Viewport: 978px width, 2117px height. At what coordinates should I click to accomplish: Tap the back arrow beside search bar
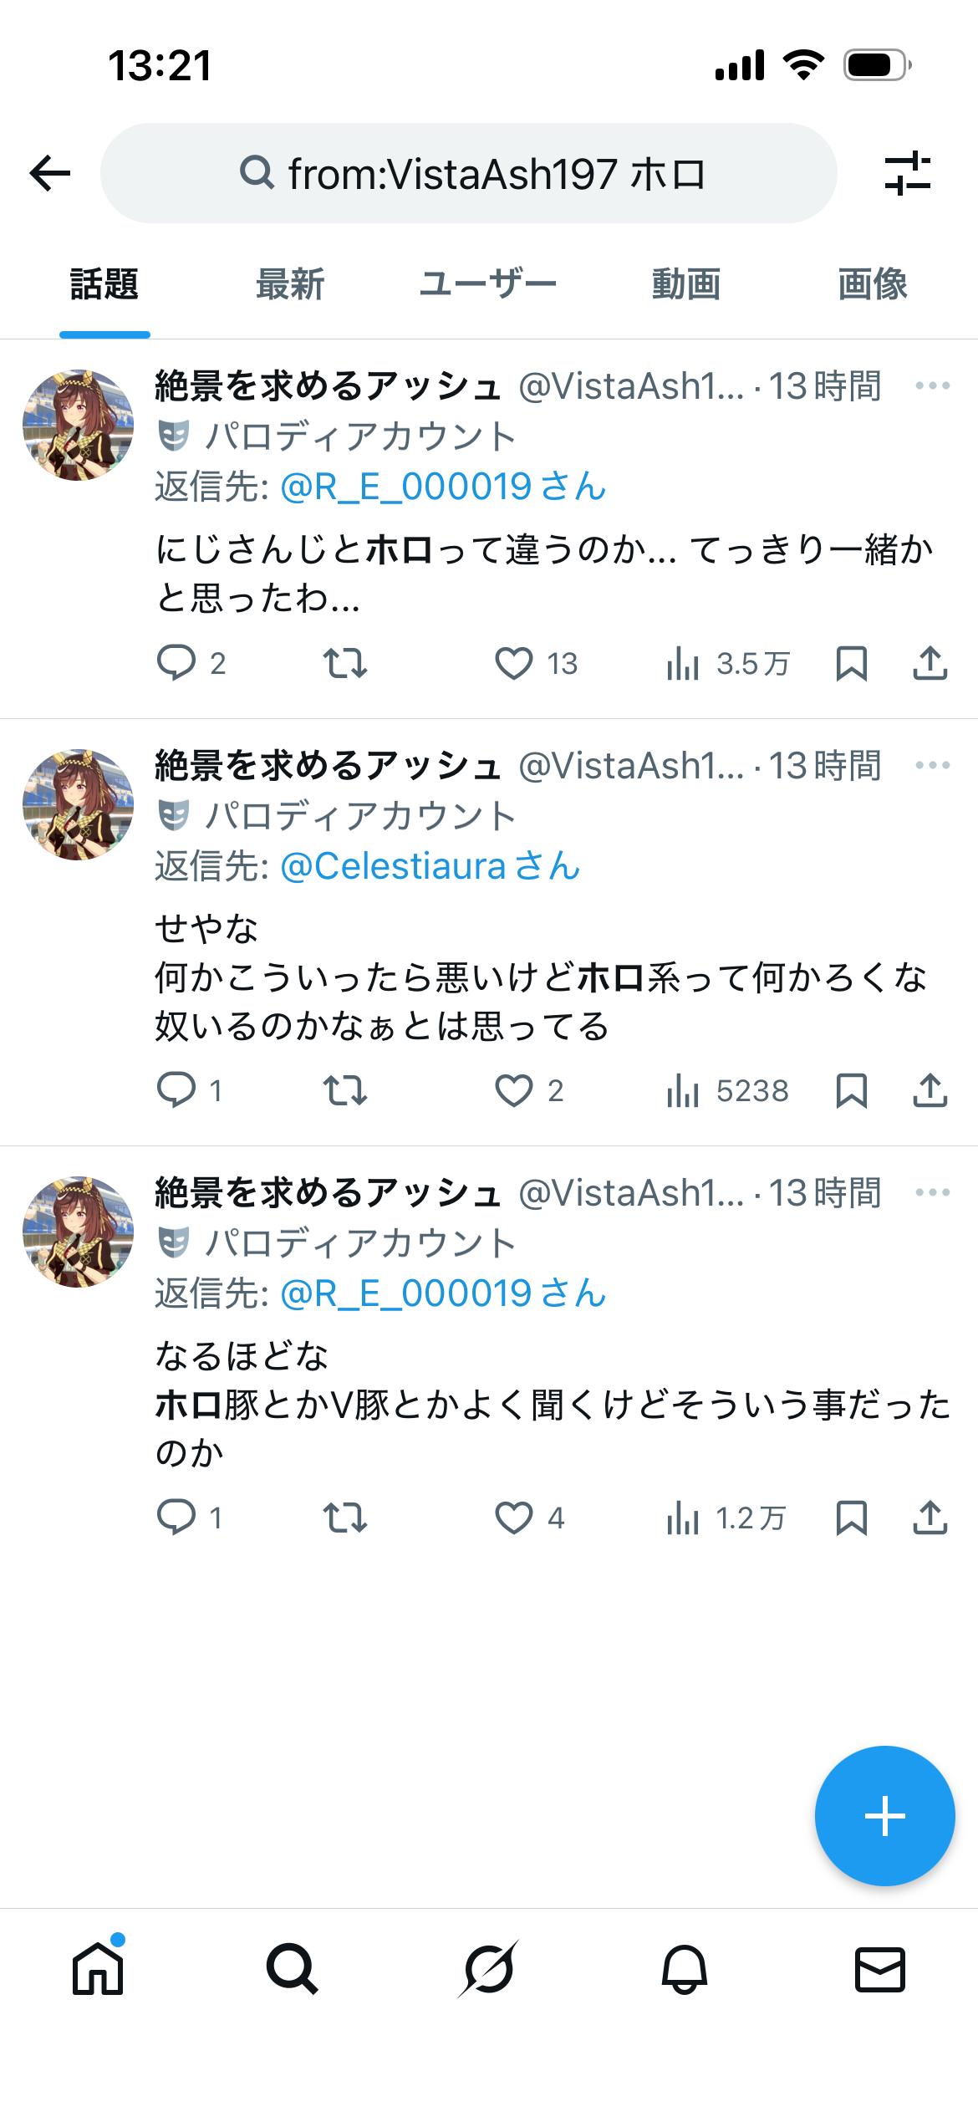pyautogui.click(x=50, y=174)
